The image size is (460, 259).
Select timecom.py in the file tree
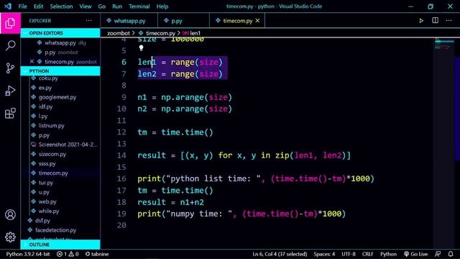pyautogui.click(x=60, y=173)
